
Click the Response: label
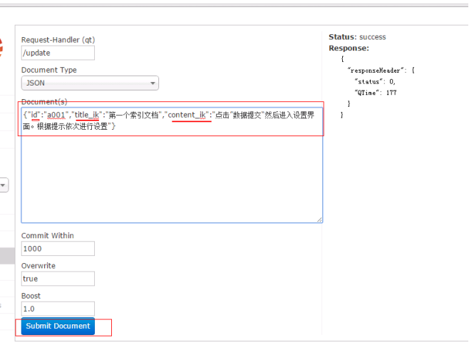point(349,48)
